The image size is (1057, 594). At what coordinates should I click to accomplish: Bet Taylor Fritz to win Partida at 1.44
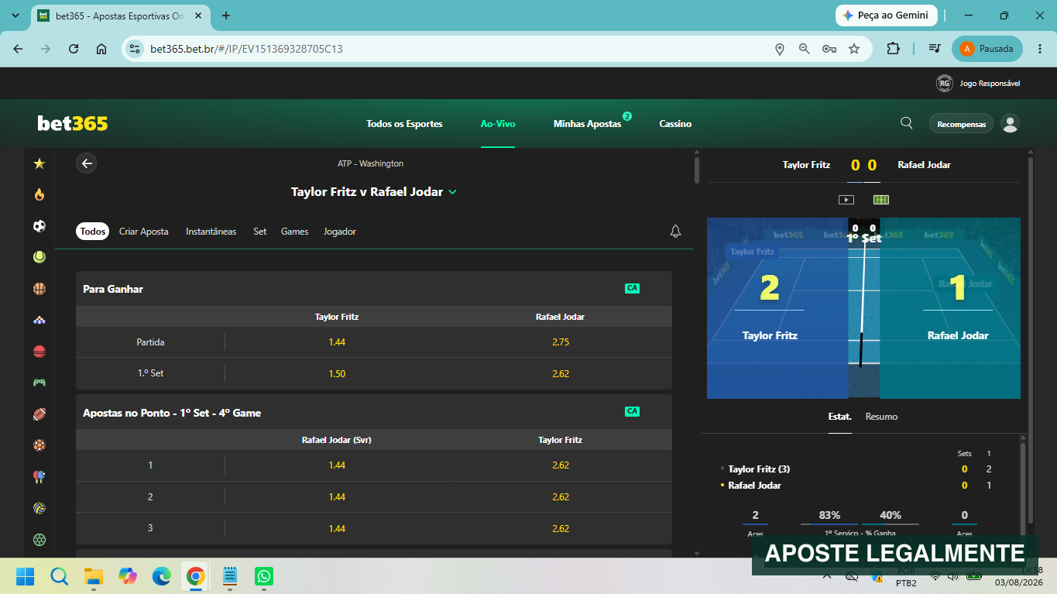337,342
